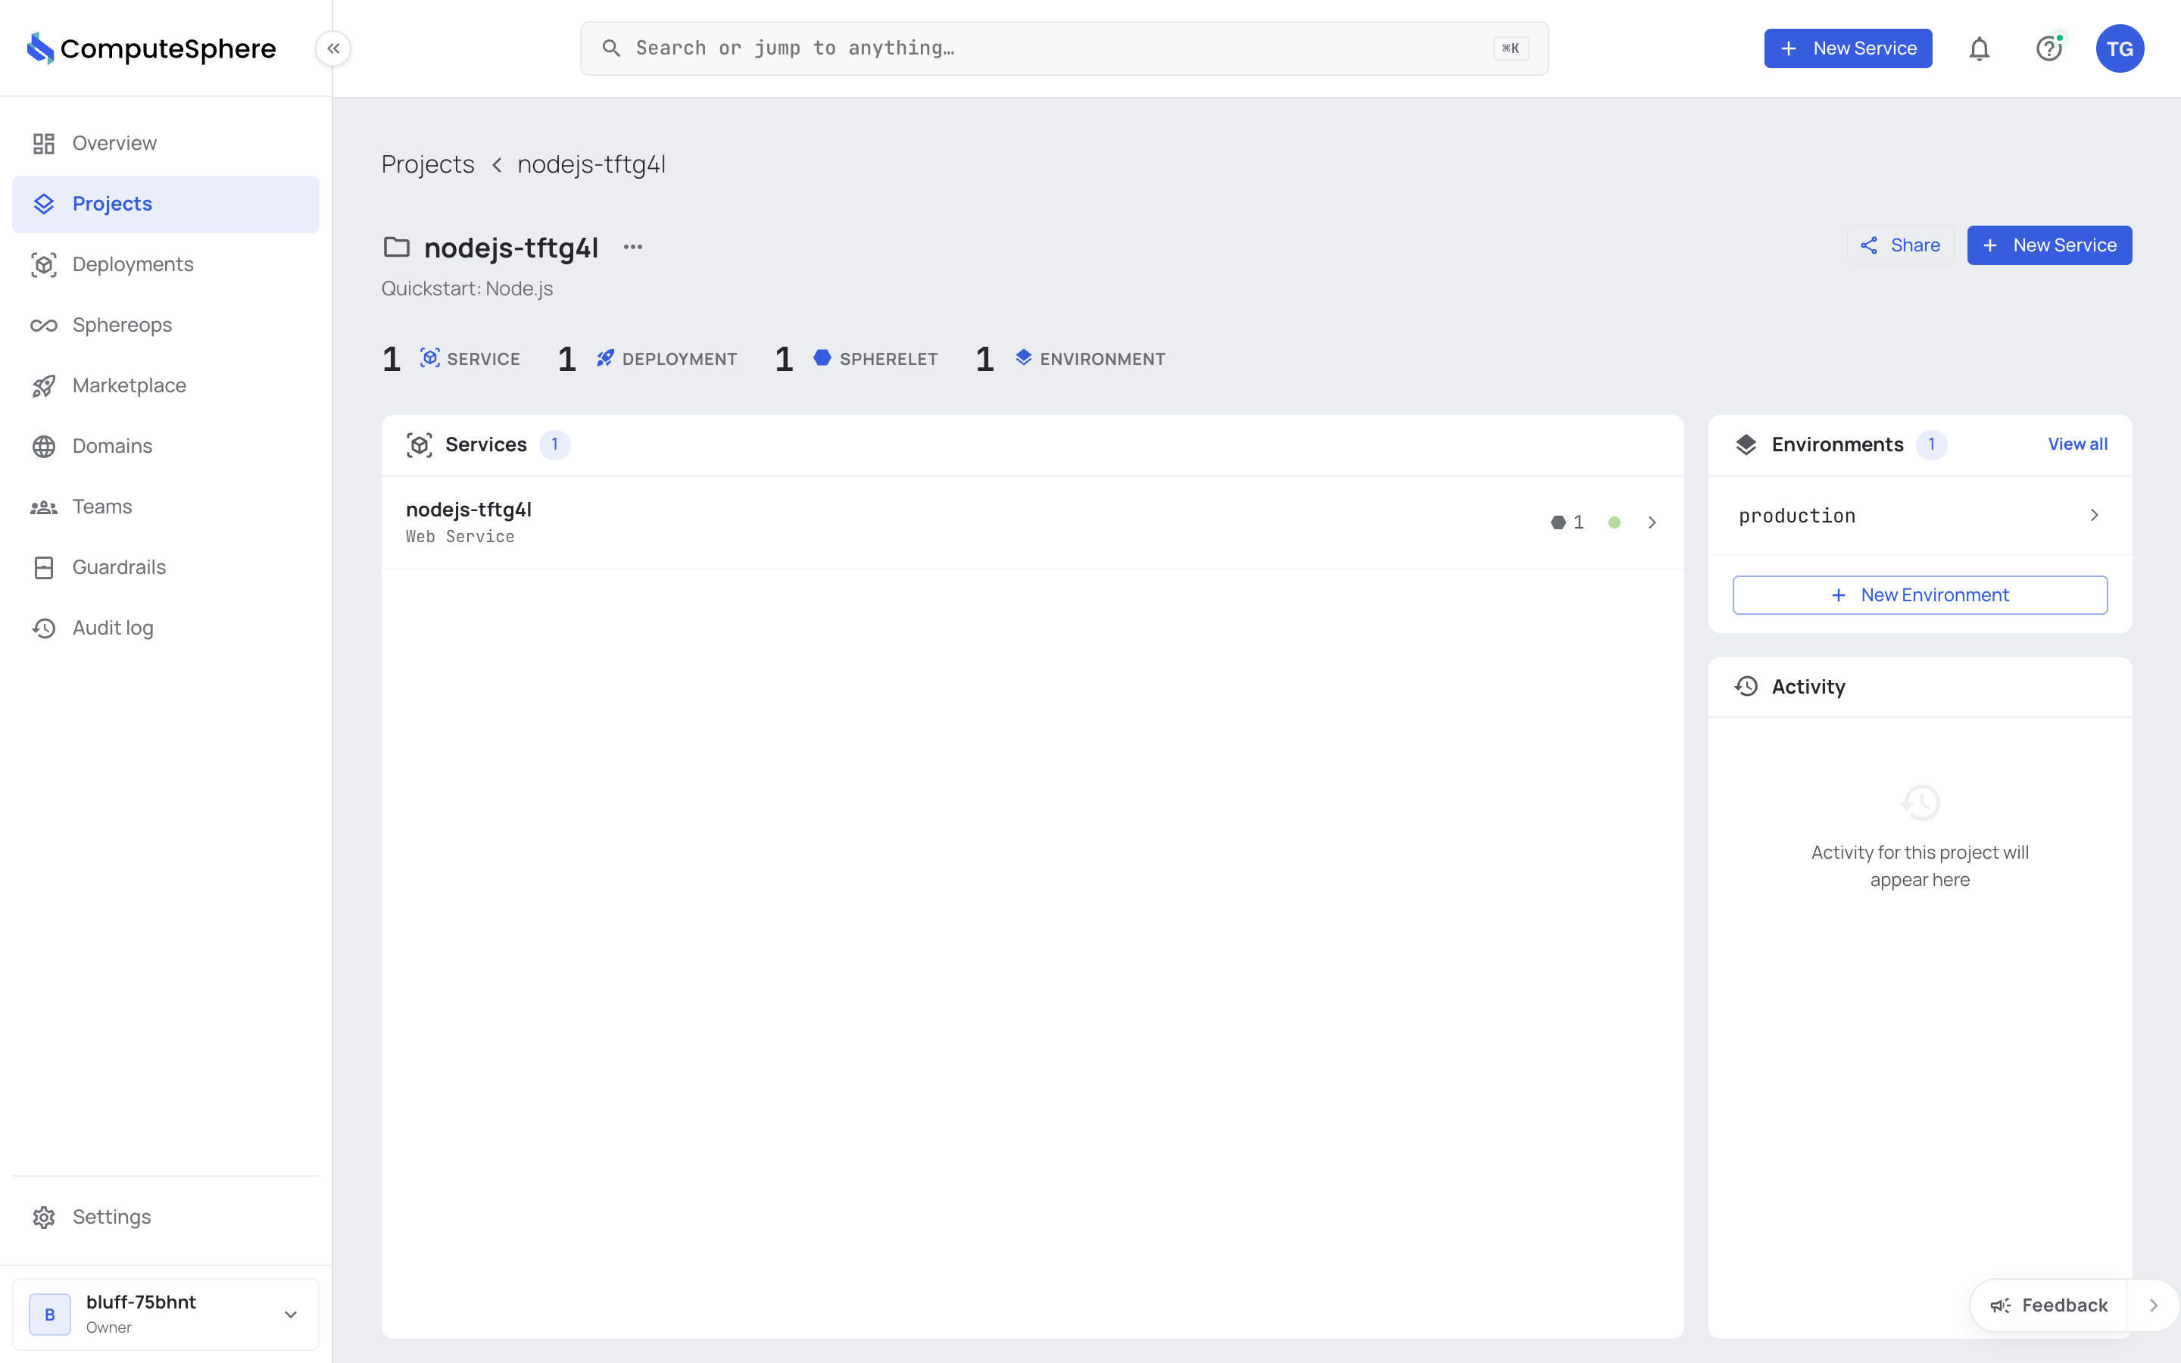Share the nodejs-tftg4l project
The width and height of the screenshot is (2181, 1363).
1900,245
